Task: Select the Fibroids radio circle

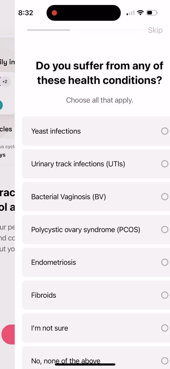Action: coord(165,295)
